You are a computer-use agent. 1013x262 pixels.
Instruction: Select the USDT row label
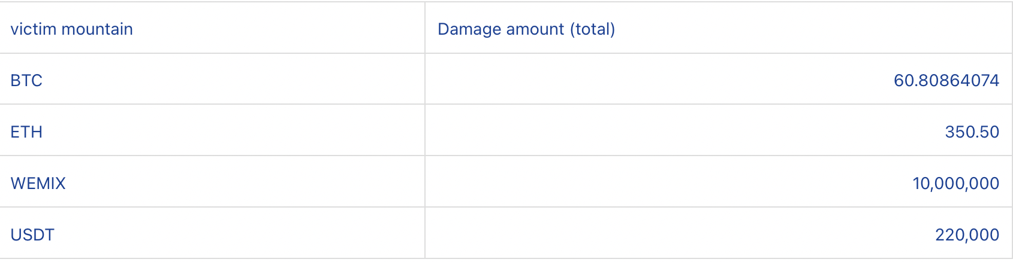click(32, 234)
